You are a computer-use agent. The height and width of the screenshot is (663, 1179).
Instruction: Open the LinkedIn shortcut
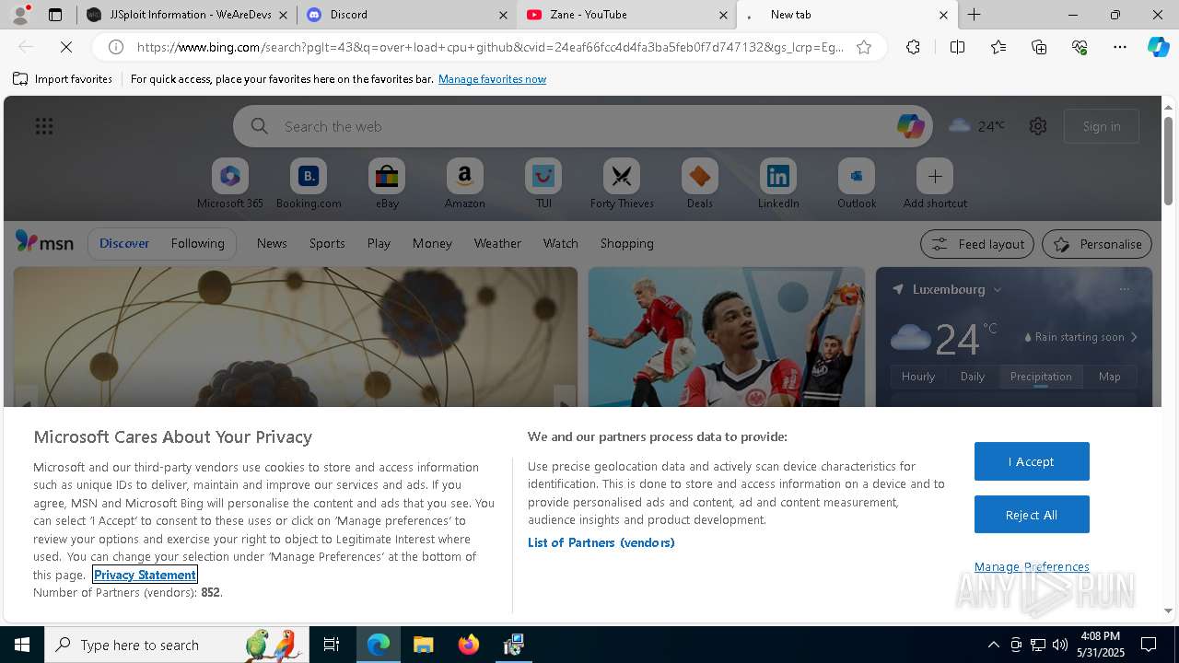pos(778,182)
